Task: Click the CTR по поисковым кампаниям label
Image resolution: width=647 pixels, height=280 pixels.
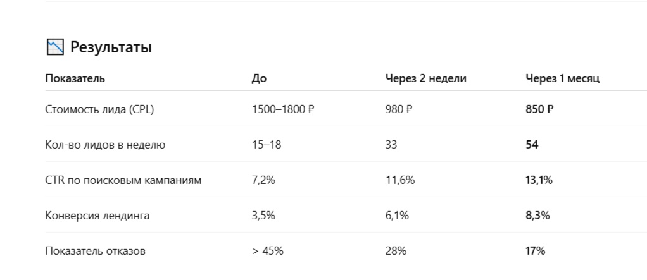Action: pos(123,180)
